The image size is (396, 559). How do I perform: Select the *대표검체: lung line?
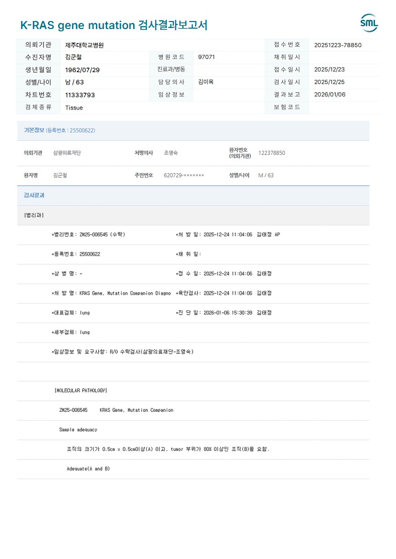point(70,313)
